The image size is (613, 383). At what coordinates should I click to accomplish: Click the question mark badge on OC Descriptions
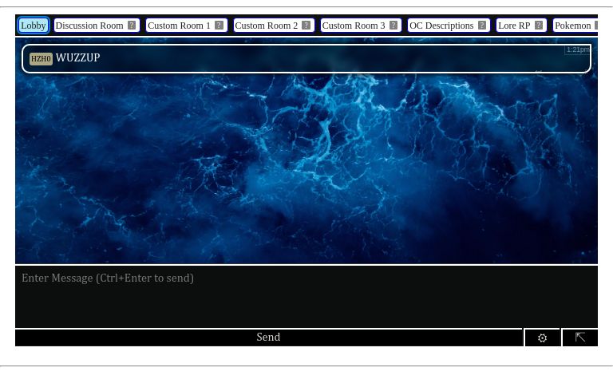(x=481, y=26)
